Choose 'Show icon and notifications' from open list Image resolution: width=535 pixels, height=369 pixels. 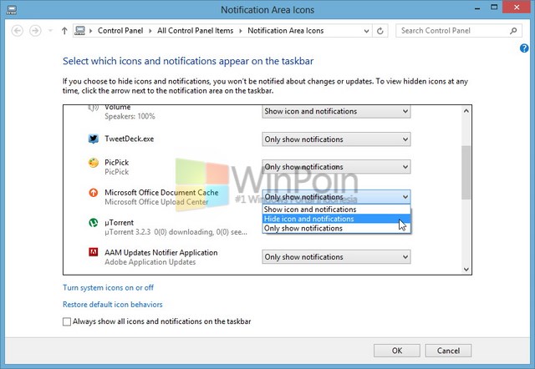336,210
